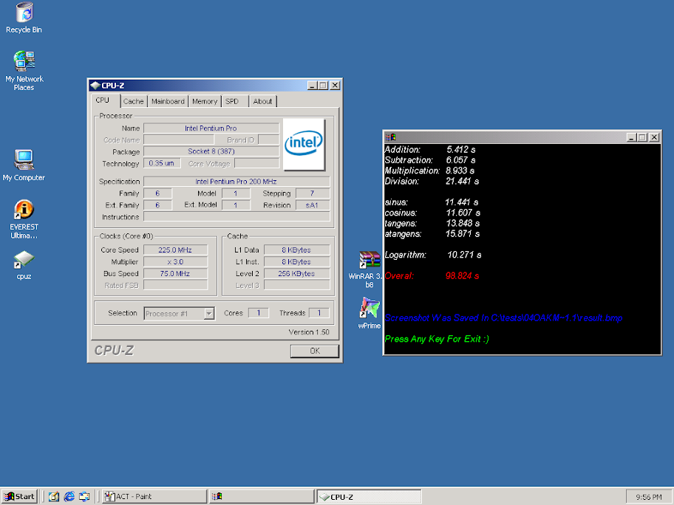Open the About tab
This screenshot has height=505, width=674.
[x=262, y=101]
